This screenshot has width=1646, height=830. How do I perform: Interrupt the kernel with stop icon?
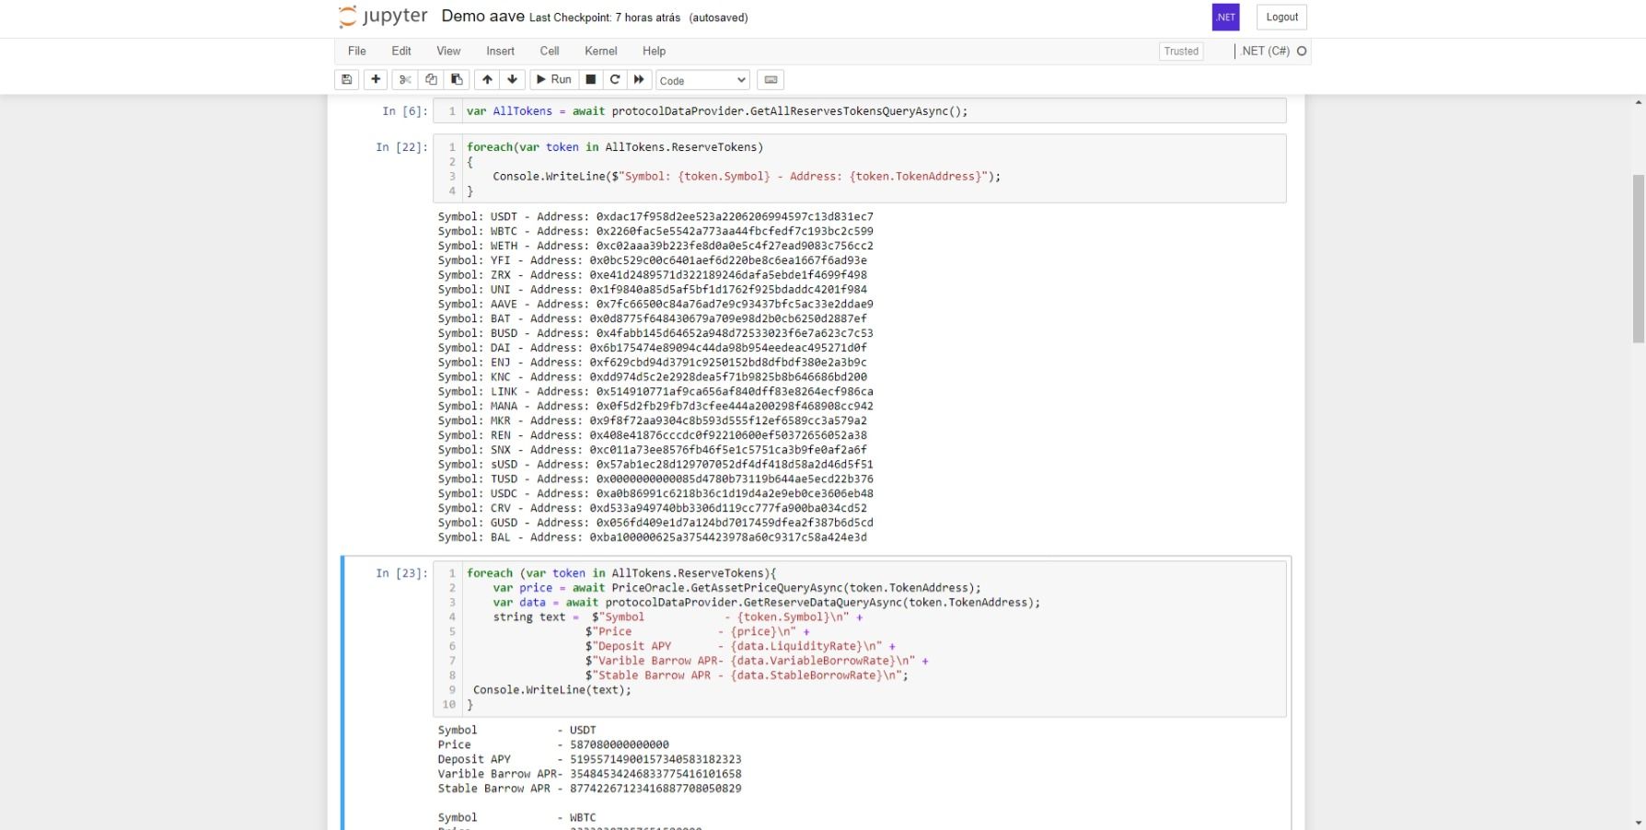pyautogui.click(x=591, y=80)
